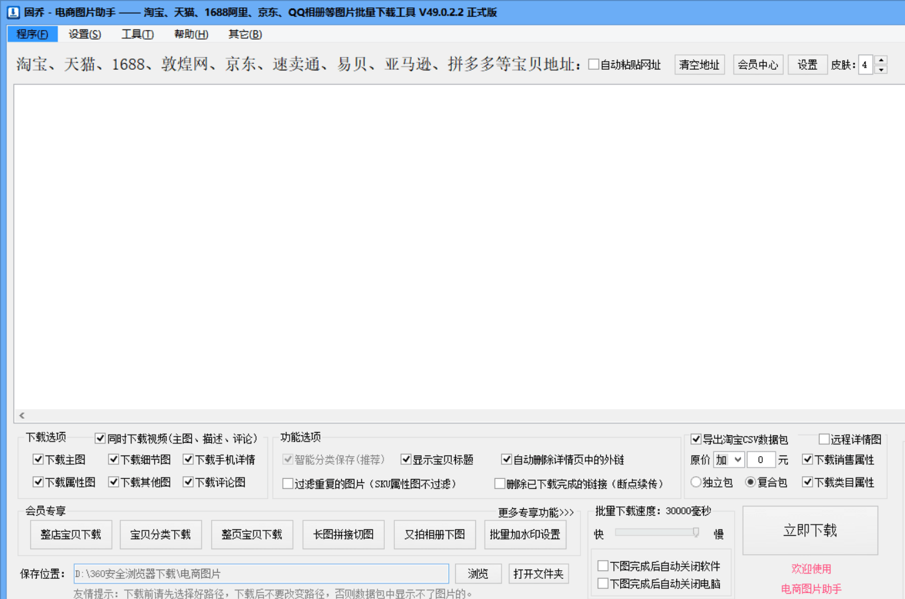Enable the 远程详情图 option
This screenshot has width=905, height=599.
[x=823, y=440]
